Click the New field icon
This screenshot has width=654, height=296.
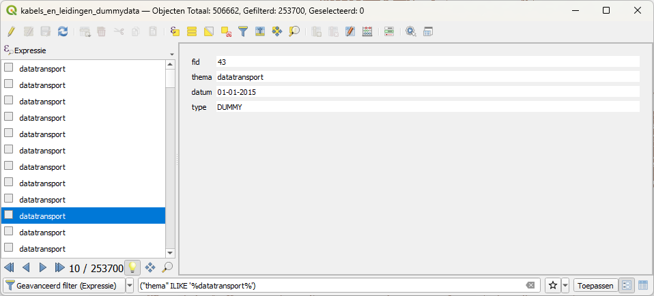click(316, 31)
